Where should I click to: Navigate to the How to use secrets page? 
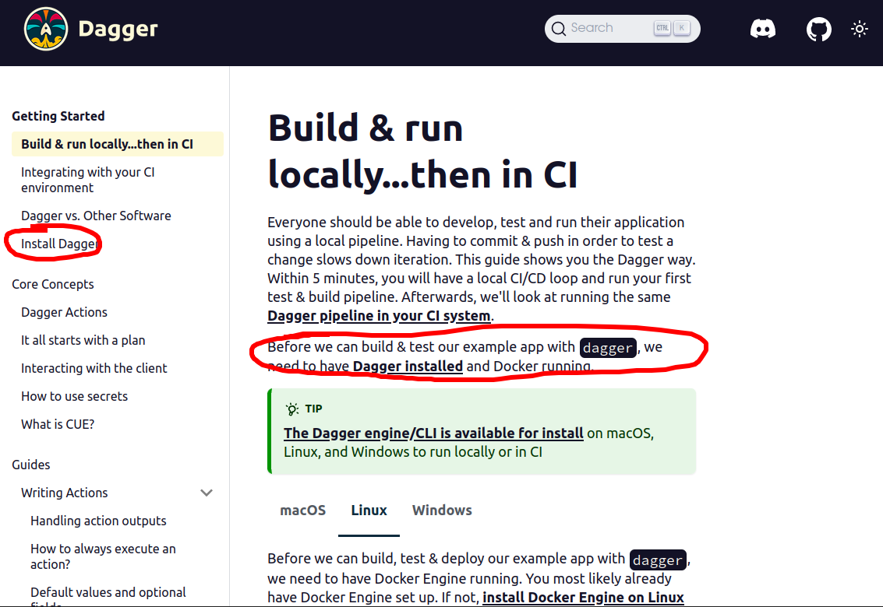(x=74, y=396)
